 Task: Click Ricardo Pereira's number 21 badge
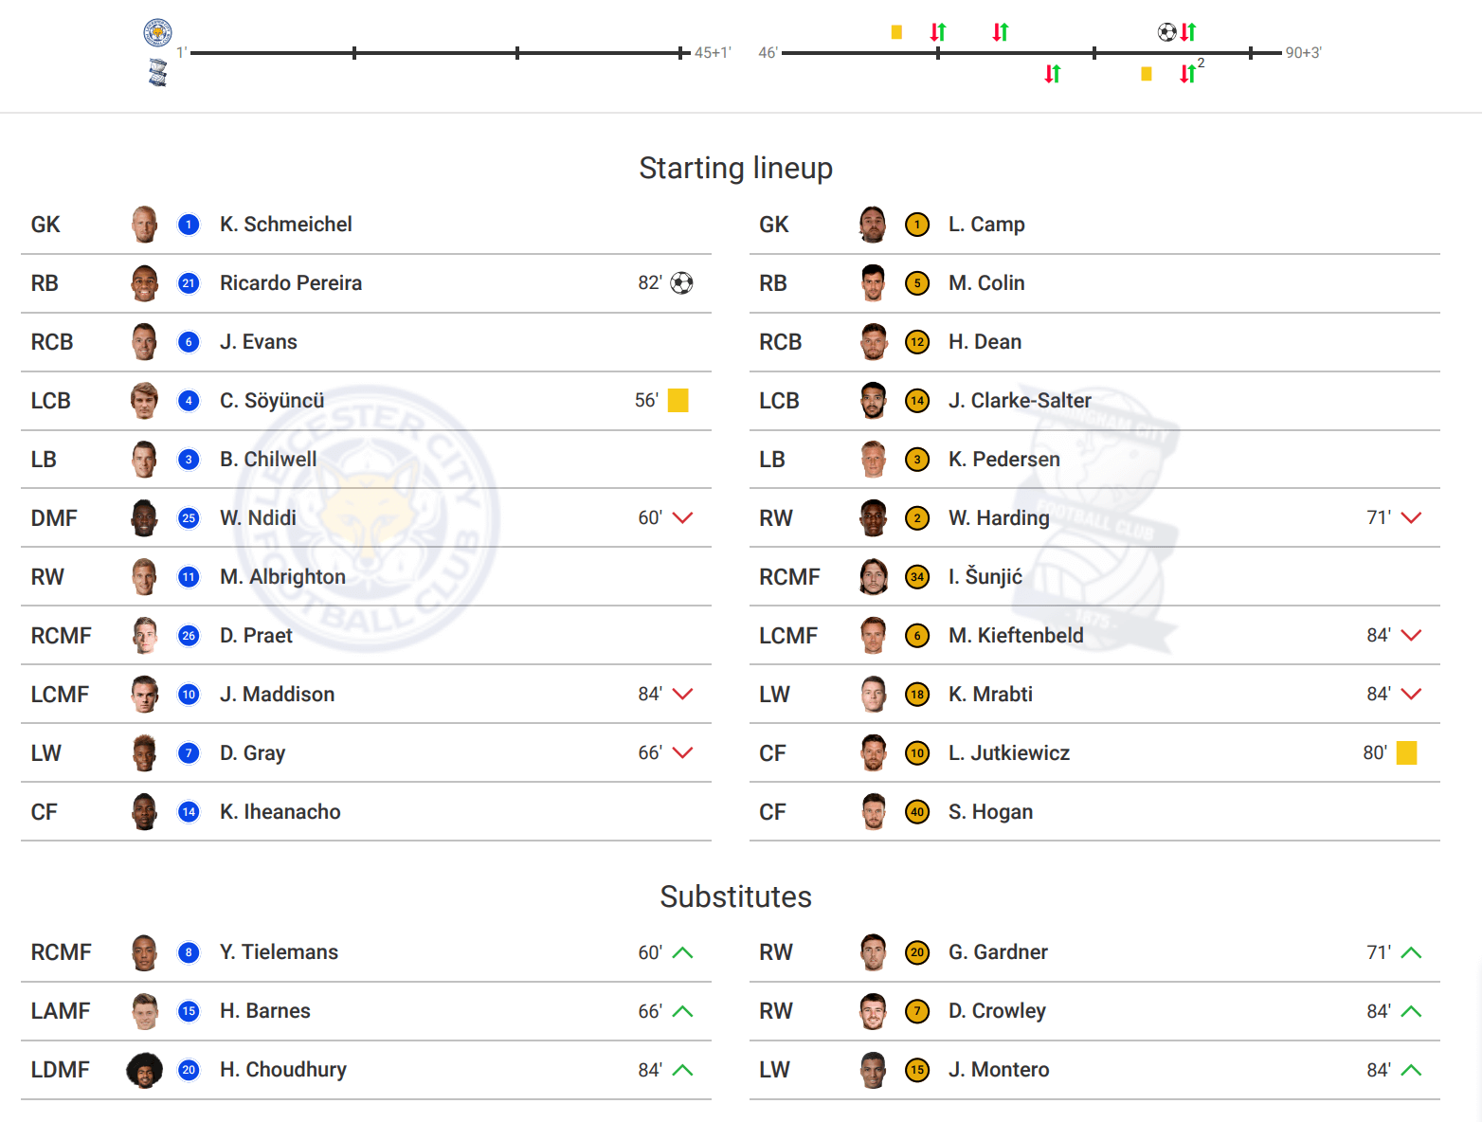(x=189, y=283)
